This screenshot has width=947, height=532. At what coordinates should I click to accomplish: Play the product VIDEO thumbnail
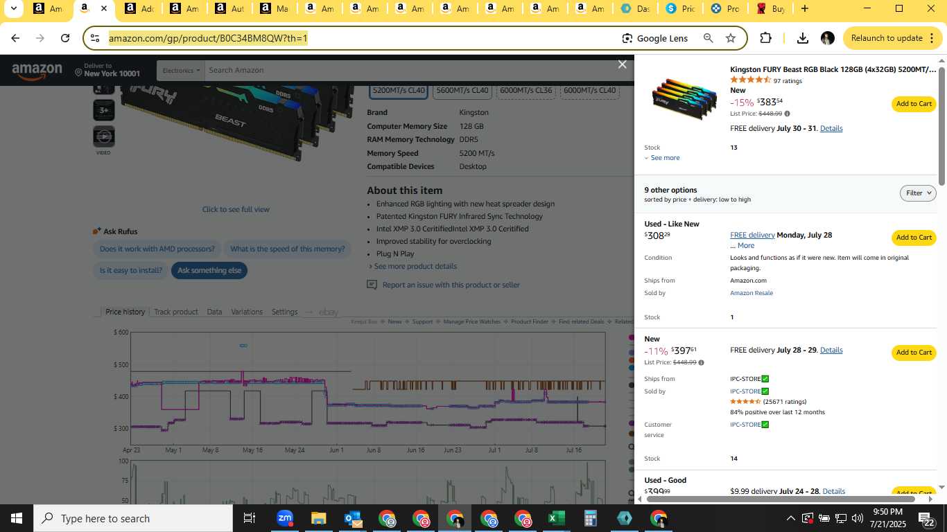tap(103, 136)
